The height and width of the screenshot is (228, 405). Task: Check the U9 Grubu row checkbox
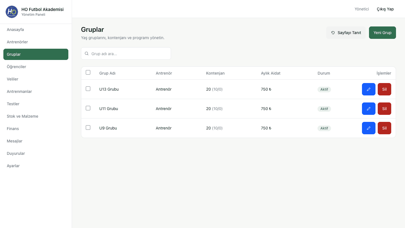88,128
